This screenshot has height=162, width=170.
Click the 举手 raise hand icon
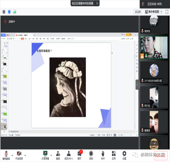103,155
